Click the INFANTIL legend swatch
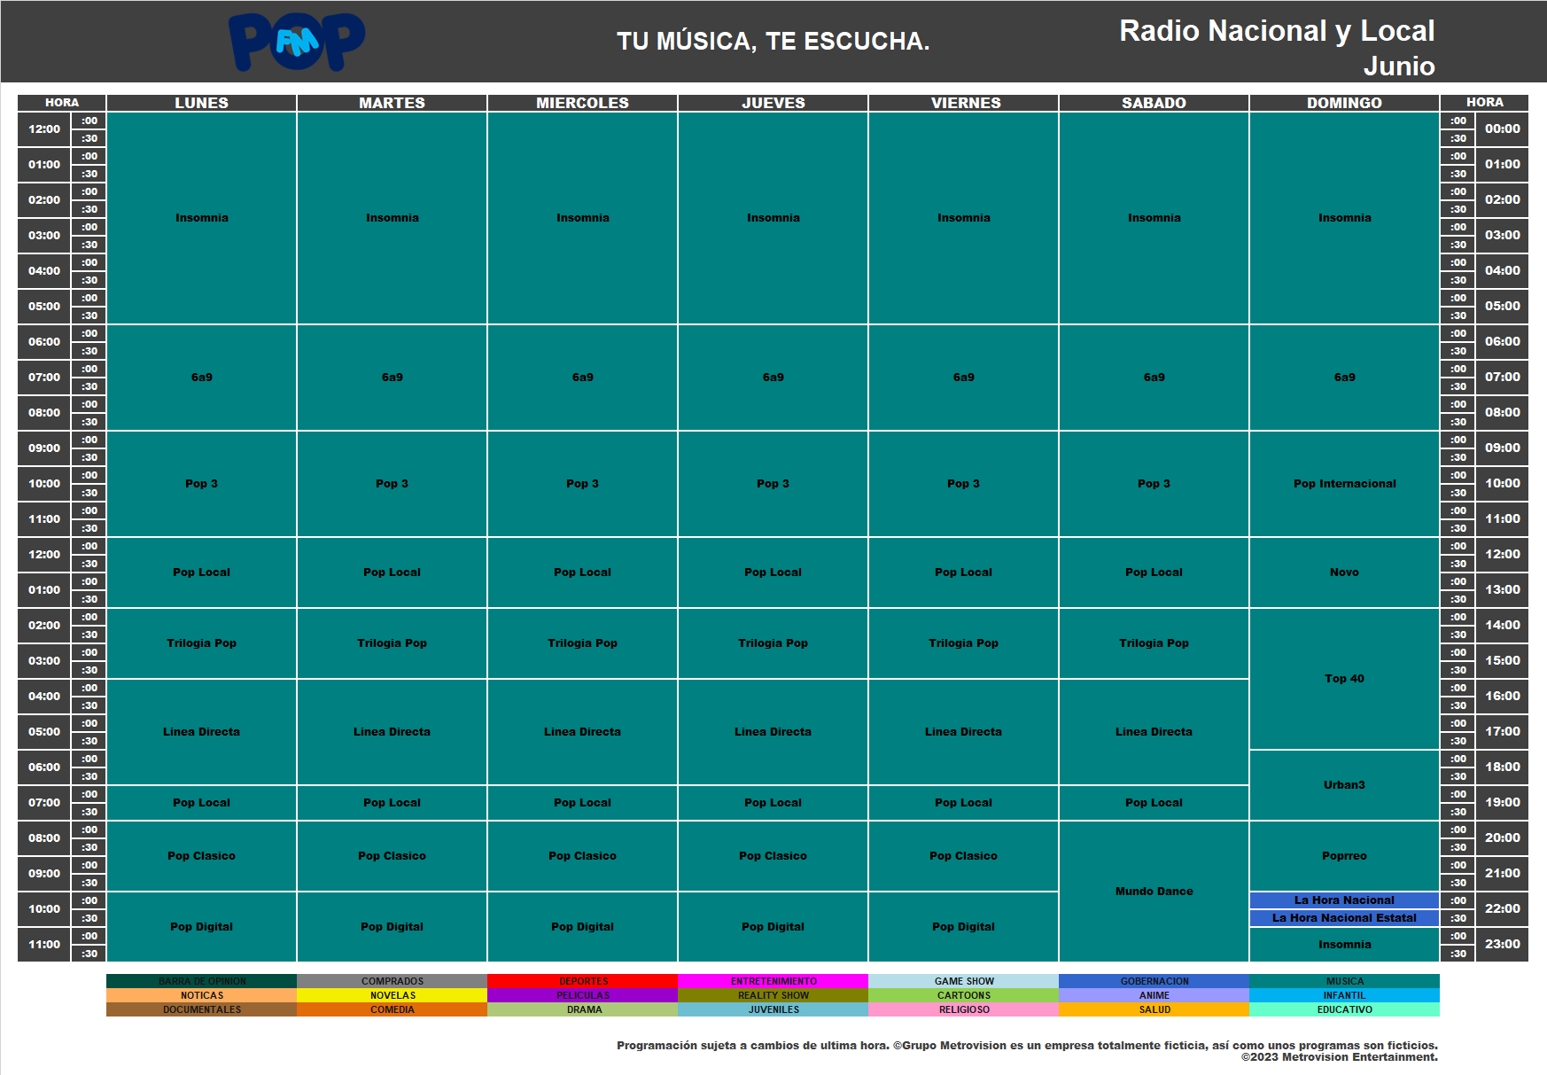The width and height of the screenshot is (1547, 1075). tap(1344, 995)
